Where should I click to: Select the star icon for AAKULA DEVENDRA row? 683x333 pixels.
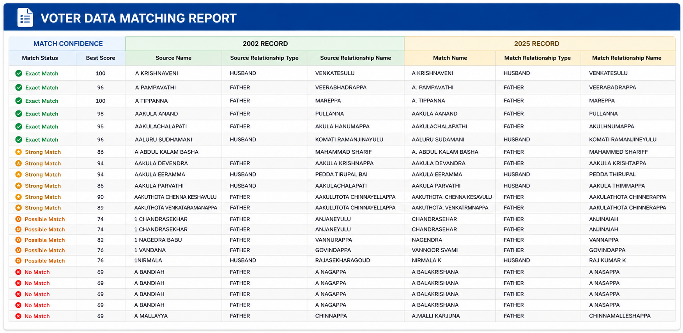(x=18, y=163)
